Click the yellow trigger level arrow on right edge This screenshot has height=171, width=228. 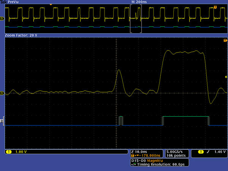226,77
